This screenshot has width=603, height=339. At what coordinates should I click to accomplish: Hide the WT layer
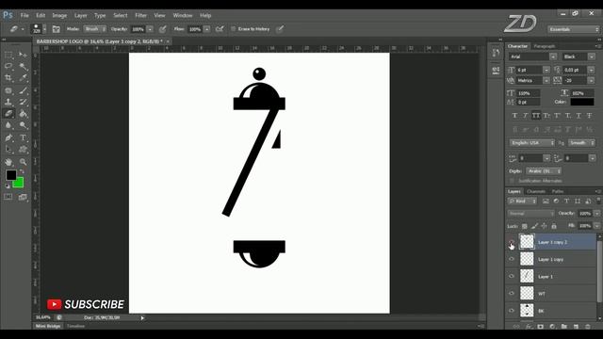point(512,293)
